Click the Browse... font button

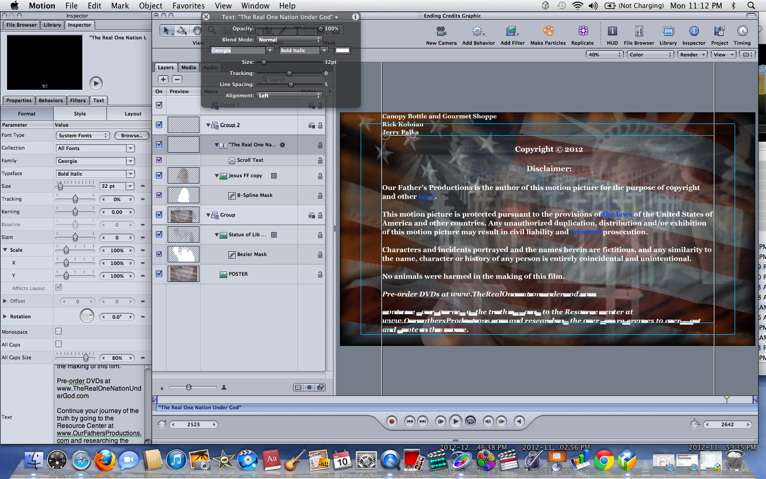pyautogui.click(x=131, y=135)
